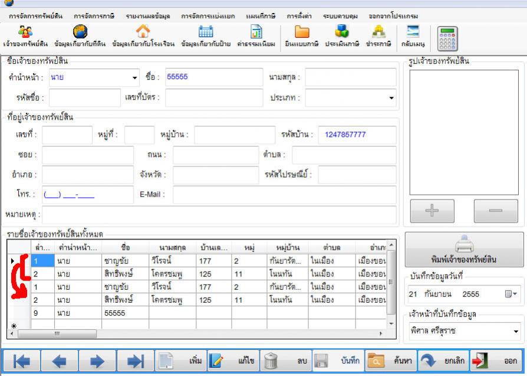The height and width of the screenshot is (376, 527).
Task: Select row number 9 cell
Action: click(42, 313)
